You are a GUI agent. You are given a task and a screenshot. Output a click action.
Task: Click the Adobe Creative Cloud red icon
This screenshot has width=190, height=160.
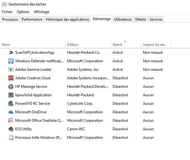[x=11, y=78]
